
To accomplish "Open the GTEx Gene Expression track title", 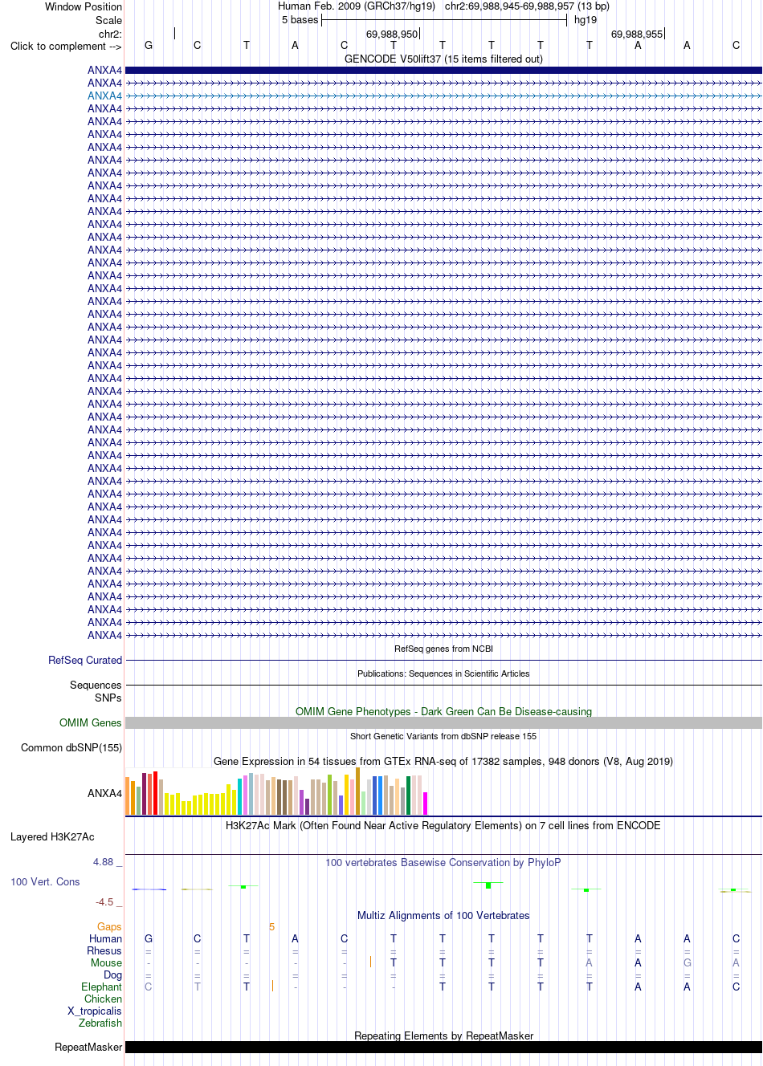I will tap(443, 761).
